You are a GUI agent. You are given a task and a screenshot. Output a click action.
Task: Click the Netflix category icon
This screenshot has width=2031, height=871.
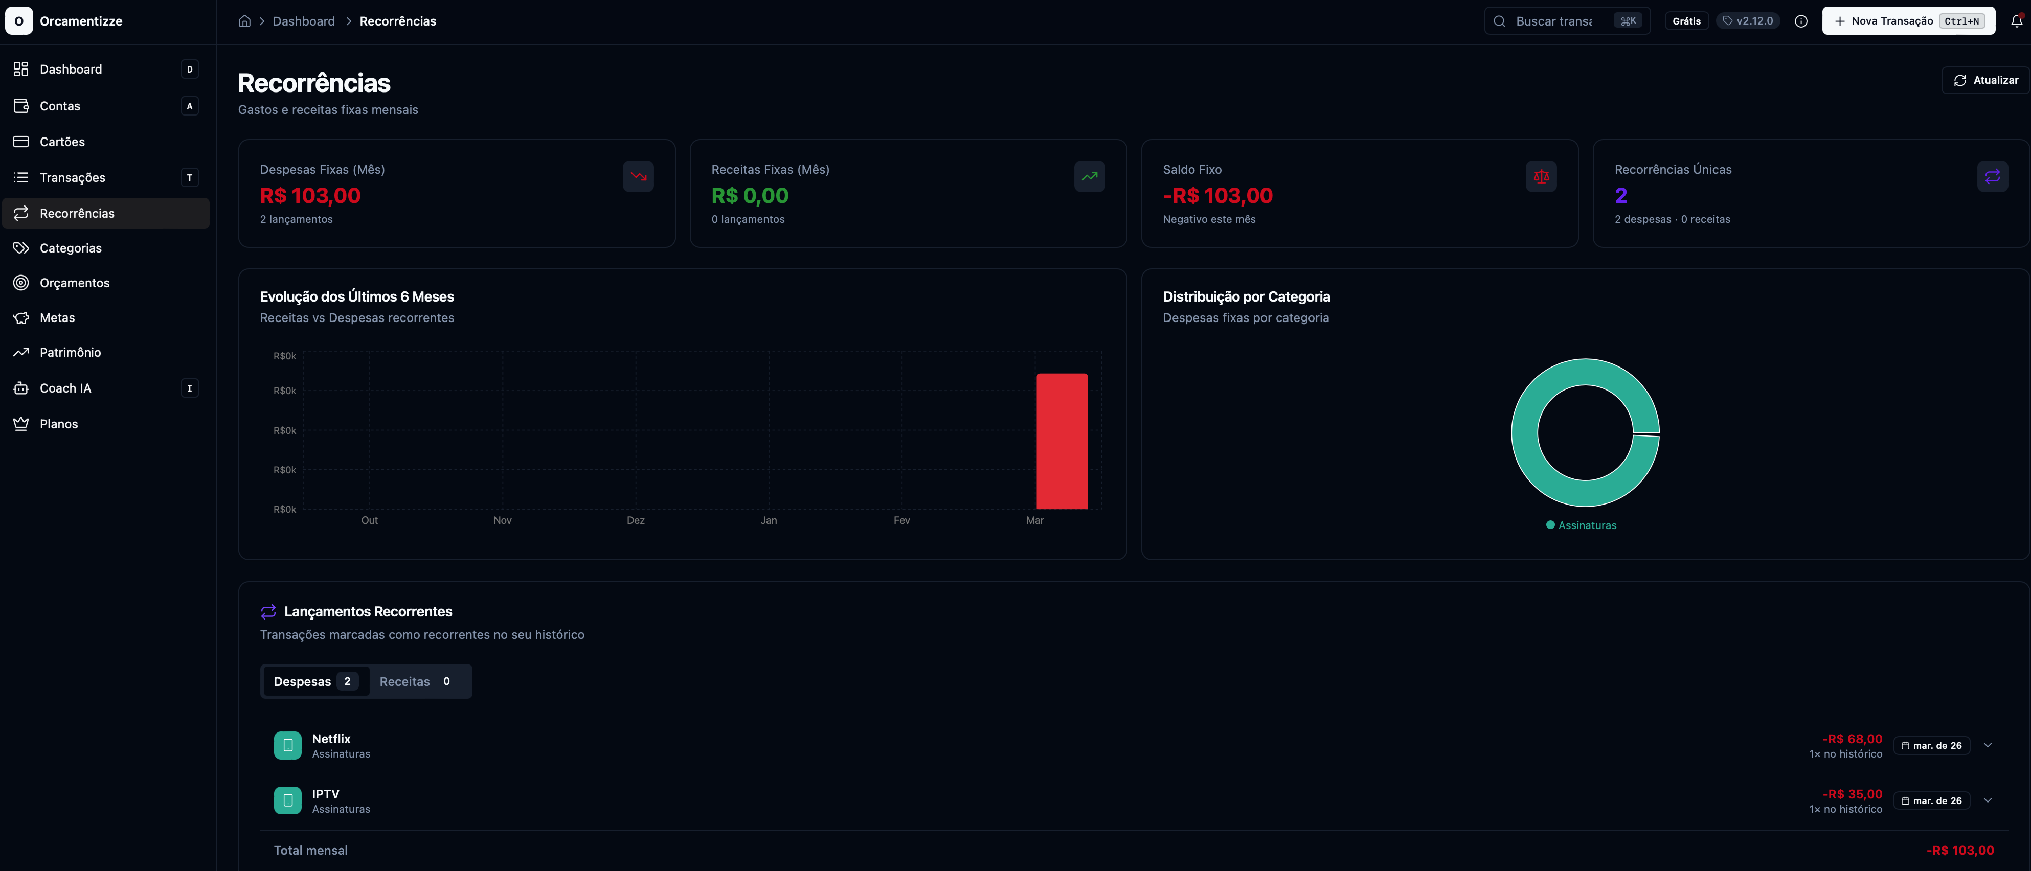(x=288, y=746)
